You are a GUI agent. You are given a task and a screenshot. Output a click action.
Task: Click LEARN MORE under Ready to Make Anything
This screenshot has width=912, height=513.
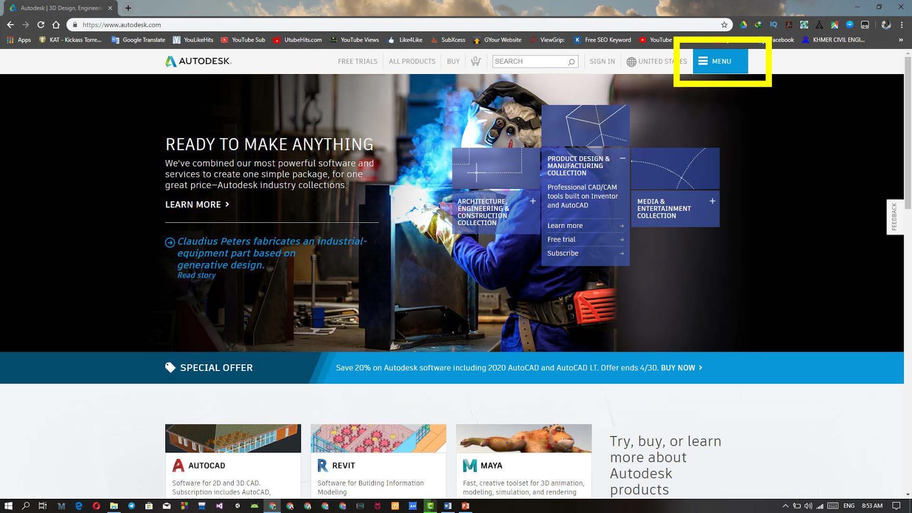197,205
